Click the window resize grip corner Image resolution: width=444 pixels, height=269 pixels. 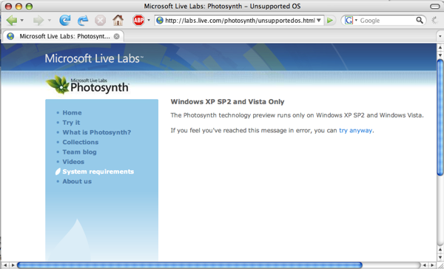[x=440, y=265]
